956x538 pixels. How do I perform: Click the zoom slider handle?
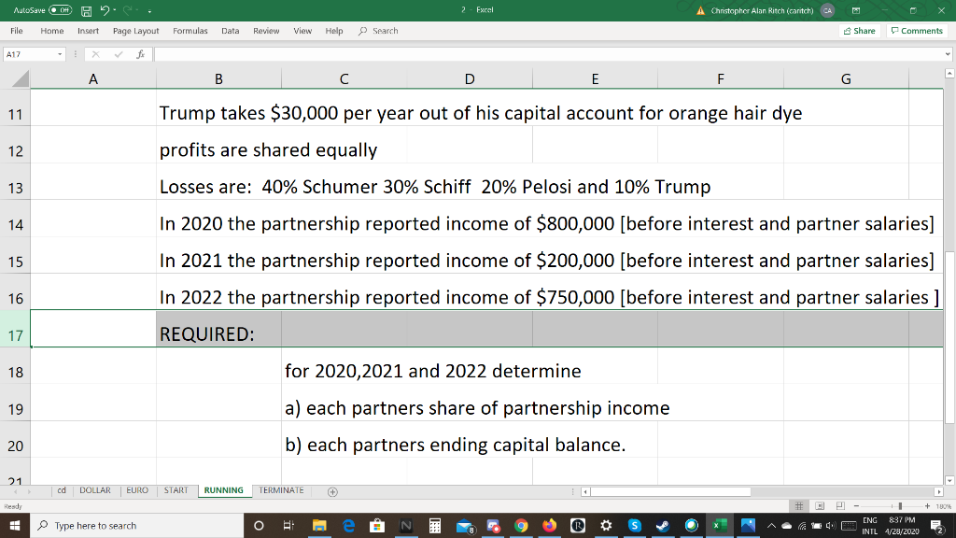point(900,506)
